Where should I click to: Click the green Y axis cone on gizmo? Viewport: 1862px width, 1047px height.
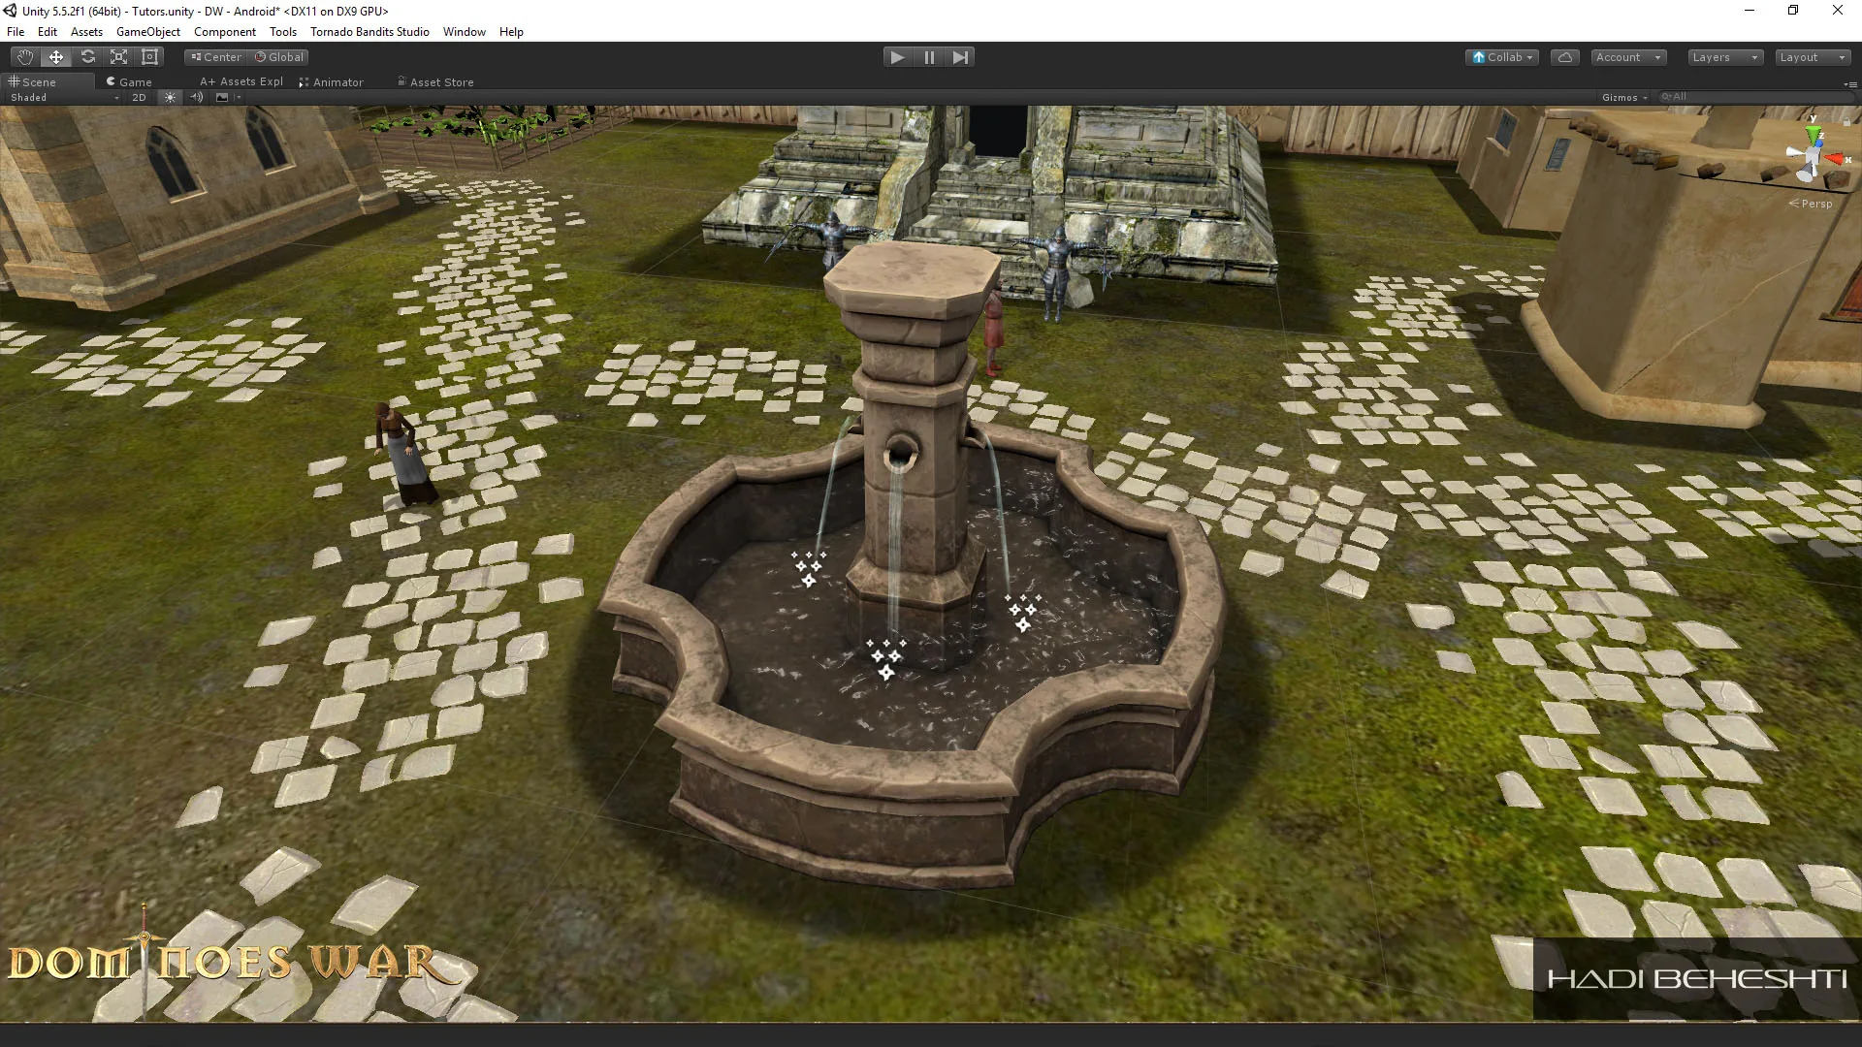tap(1813, 135)
